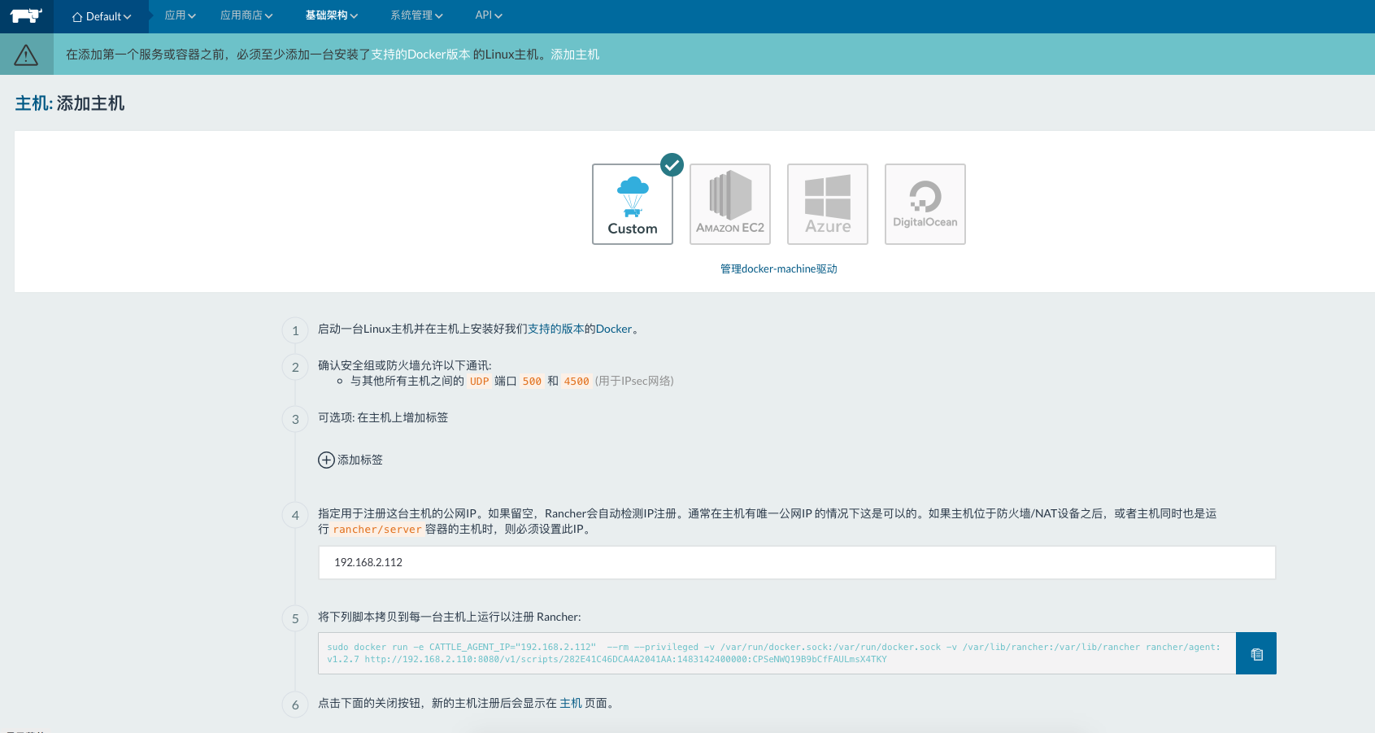Expand the 应用商店 menu

[246, 15]
